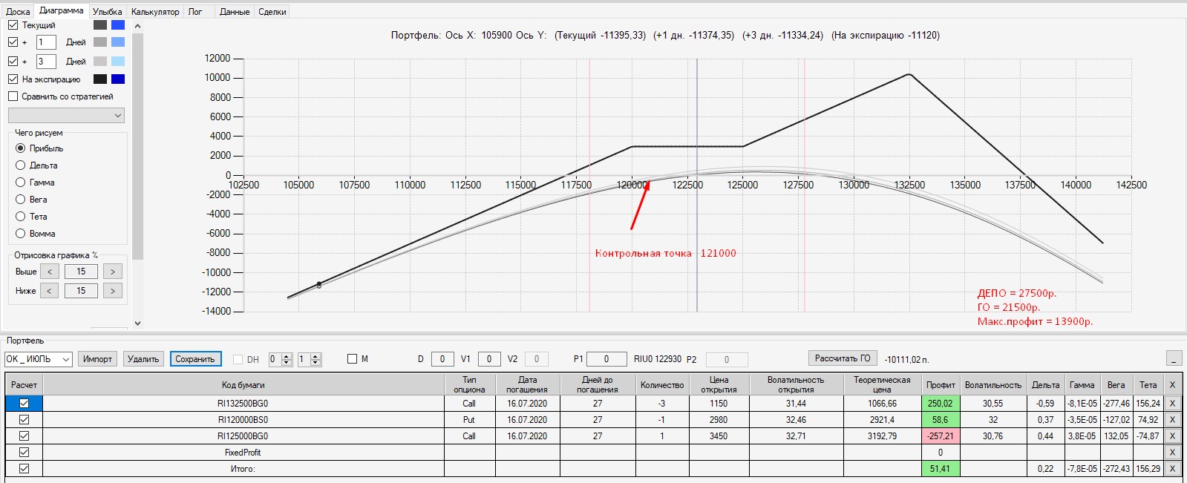Click the P1 input field

[x=606, y=359]
